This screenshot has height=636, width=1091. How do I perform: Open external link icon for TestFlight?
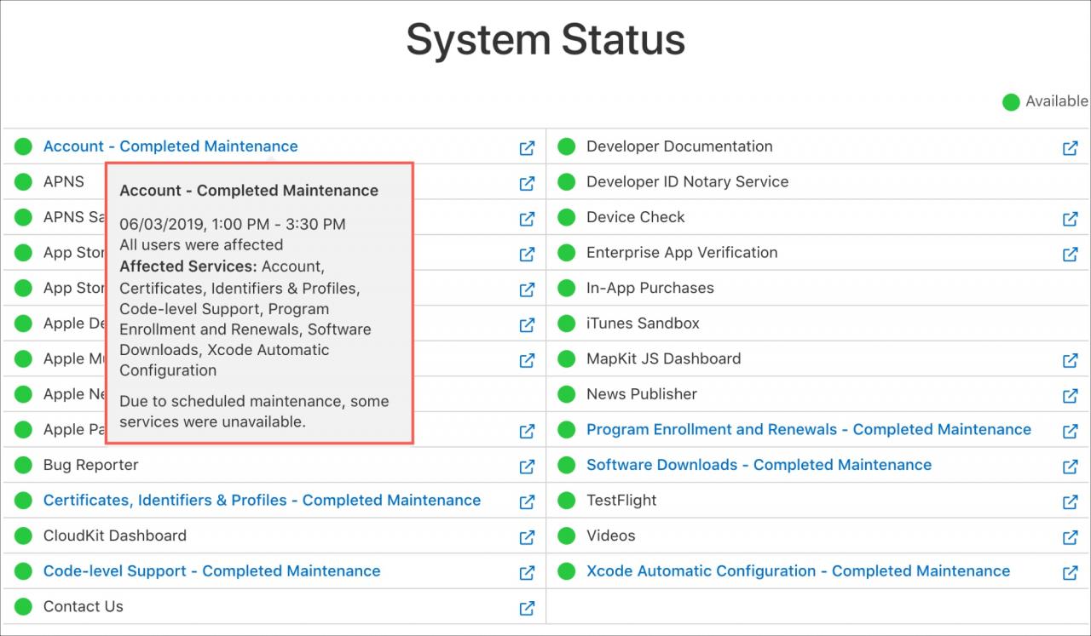click(x=1070, y=501)
